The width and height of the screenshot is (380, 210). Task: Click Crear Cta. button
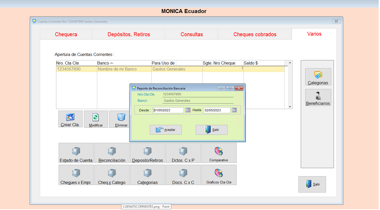70,119
